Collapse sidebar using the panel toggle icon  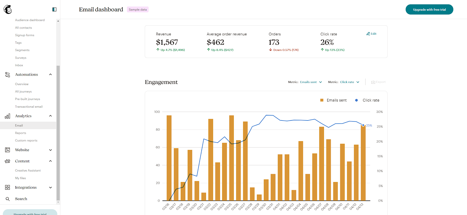coord(54,10)
